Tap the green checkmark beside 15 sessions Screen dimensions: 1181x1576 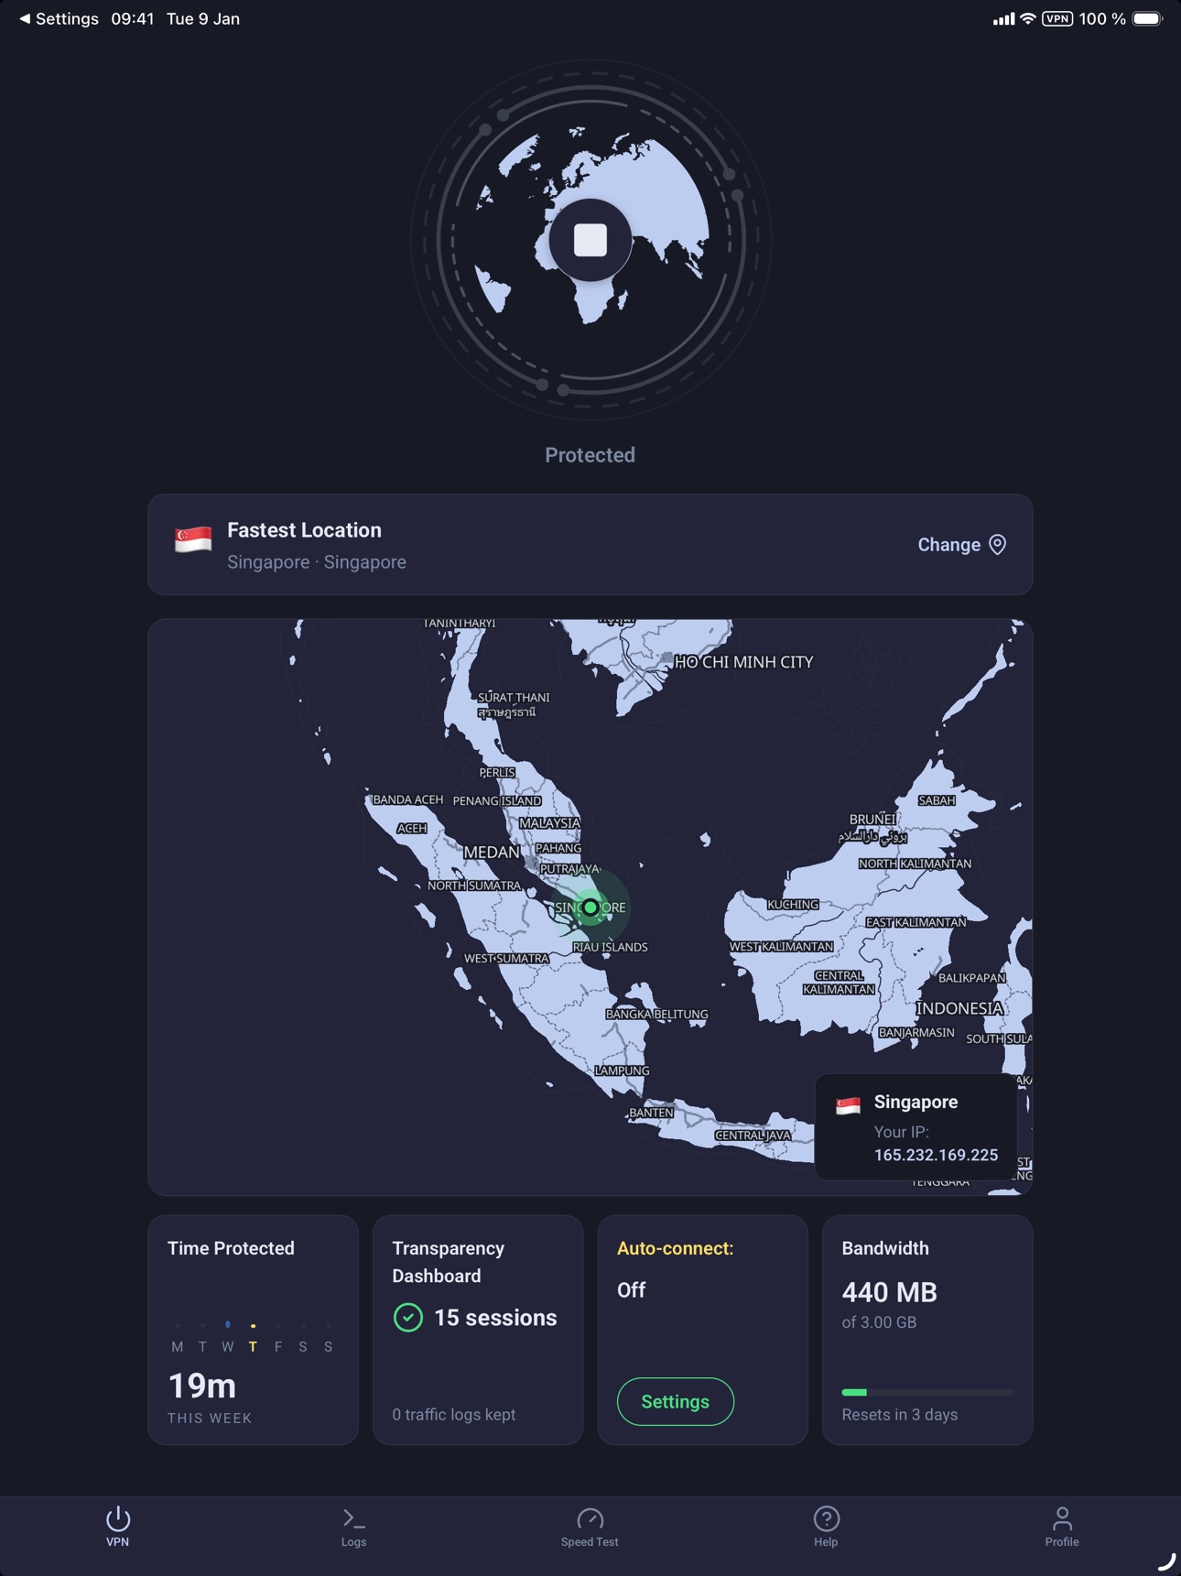(x=408, y=1318)
